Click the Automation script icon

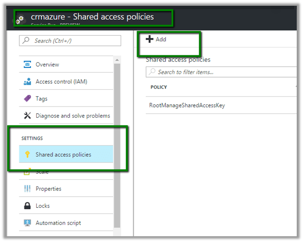pos(27,223)
